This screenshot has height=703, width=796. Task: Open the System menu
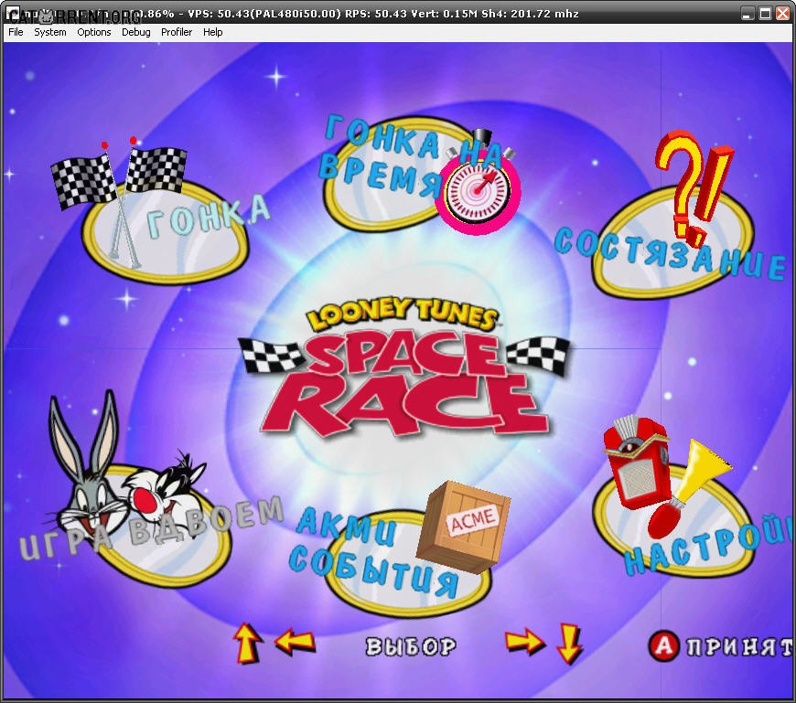(49, 32)
